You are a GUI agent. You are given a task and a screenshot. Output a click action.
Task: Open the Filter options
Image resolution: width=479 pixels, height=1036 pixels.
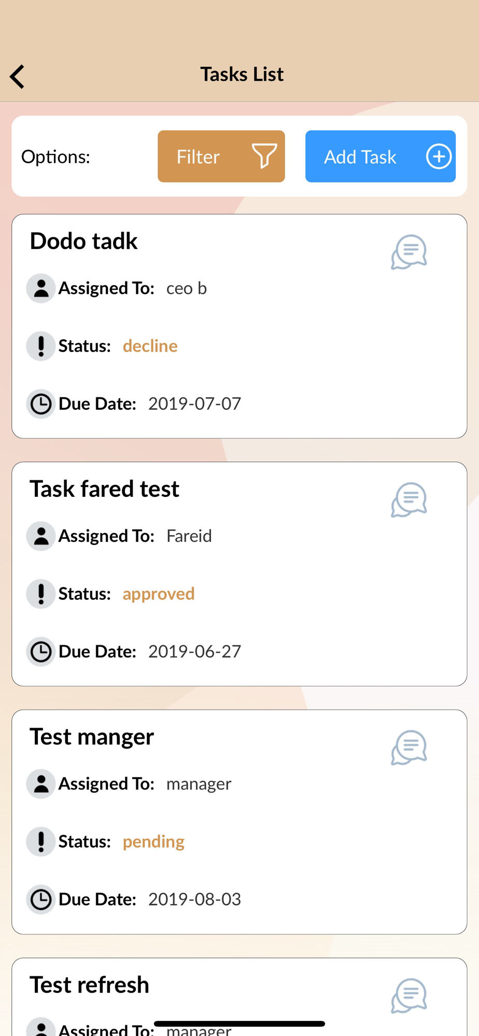221,156
